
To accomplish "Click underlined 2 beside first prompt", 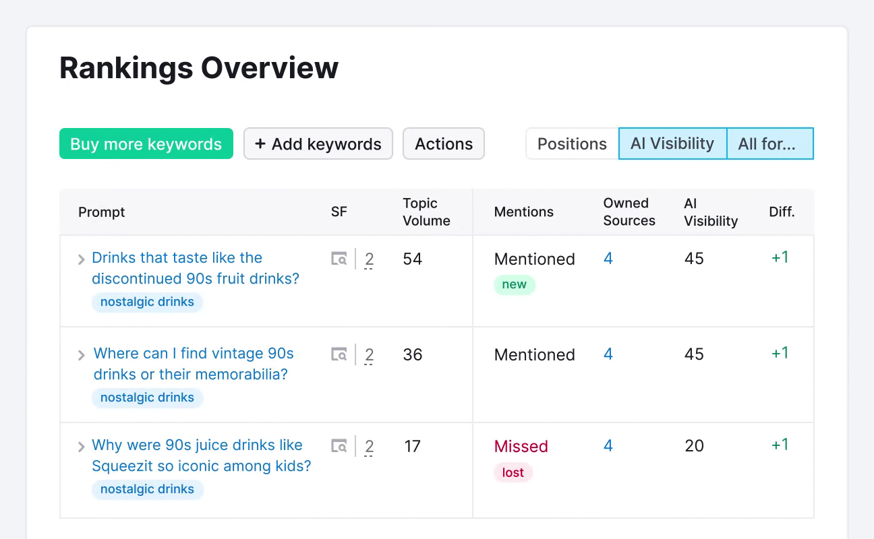I will point(369,259).
